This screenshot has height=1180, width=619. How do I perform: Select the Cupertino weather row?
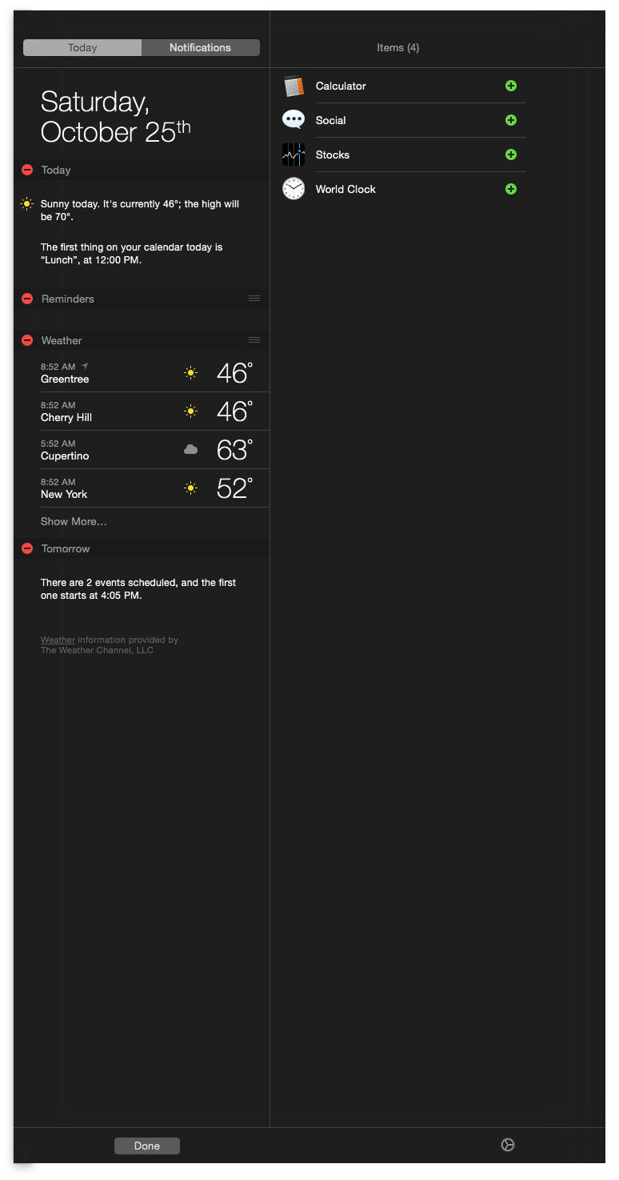click(142, 450)
